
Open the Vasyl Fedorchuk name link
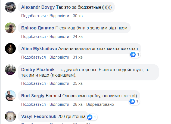(x=39, y=117)
